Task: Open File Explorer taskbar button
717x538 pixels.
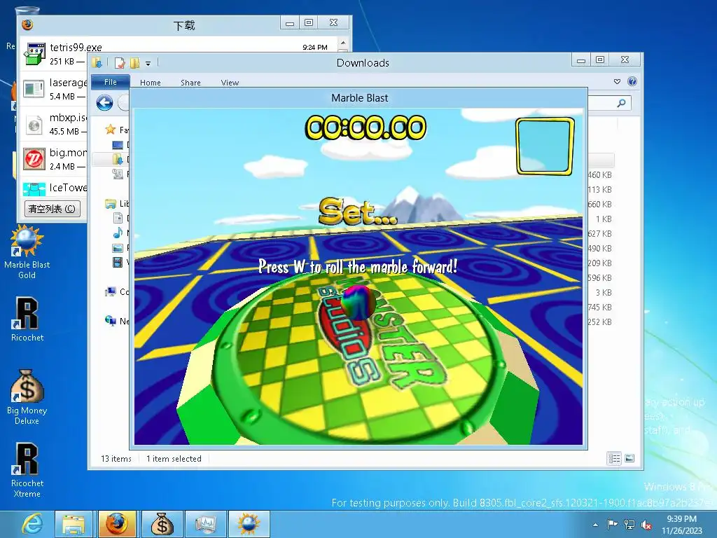Action: tap(74, 524)
